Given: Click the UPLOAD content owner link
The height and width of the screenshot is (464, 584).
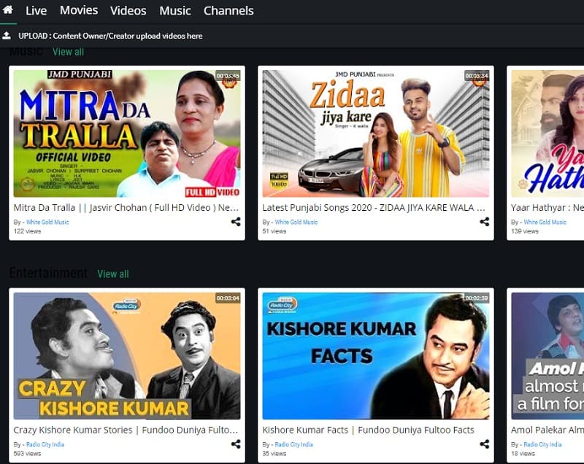Looking at the screenshot, I should 110,36.
